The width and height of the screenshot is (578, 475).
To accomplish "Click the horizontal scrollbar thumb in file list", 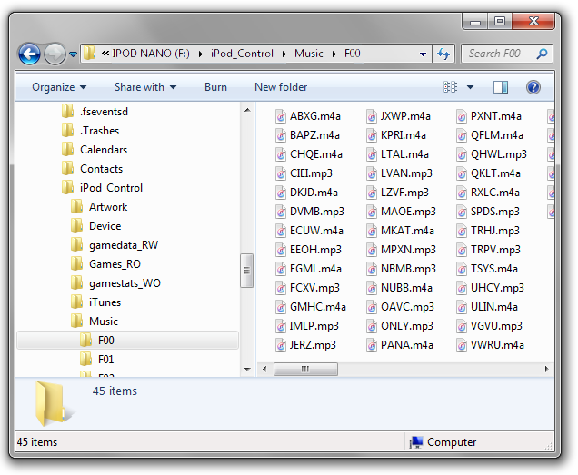I will click(305, 369).
